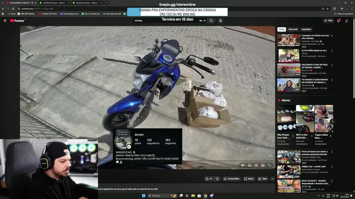Open Windows Start button

click(x=144, y=196)
